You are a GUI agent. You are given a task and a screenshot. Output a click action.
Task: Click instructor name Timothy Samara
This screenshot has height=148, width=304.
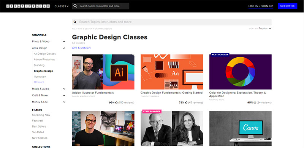tap(150, 96)
